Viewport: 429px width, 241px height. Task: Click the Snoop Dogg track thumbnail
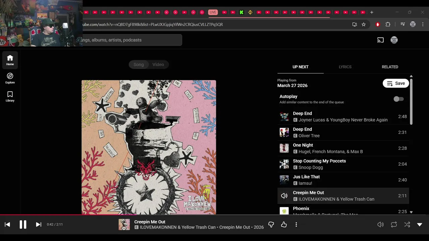click(284, 164)
